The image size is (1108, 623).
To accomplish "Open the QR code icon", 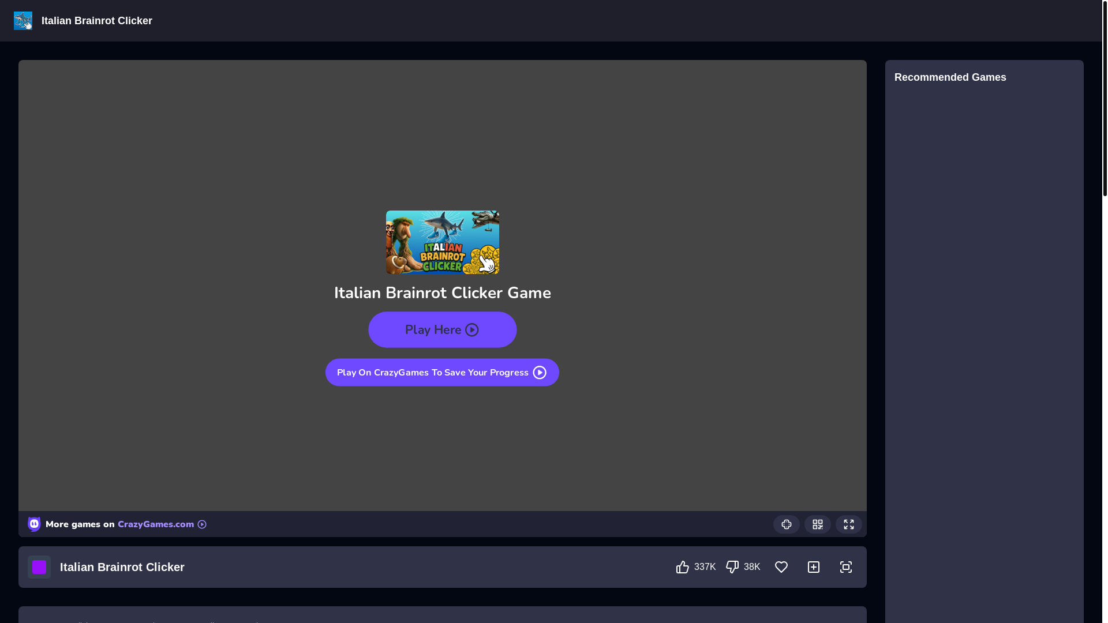I will pos(818,524).
